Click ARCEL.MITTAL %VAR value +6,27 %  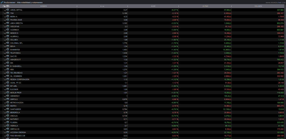tap(175, 10)
